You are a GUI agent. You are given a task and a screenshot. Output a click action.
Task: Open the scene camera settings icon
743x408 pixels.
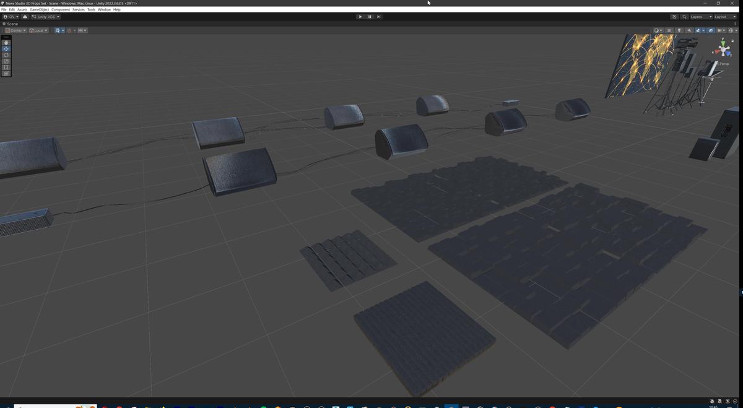[721, 30]
